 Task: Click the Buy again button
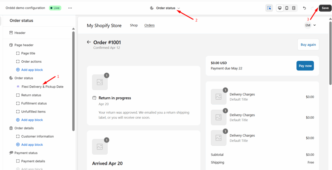[x=308, y=45]
